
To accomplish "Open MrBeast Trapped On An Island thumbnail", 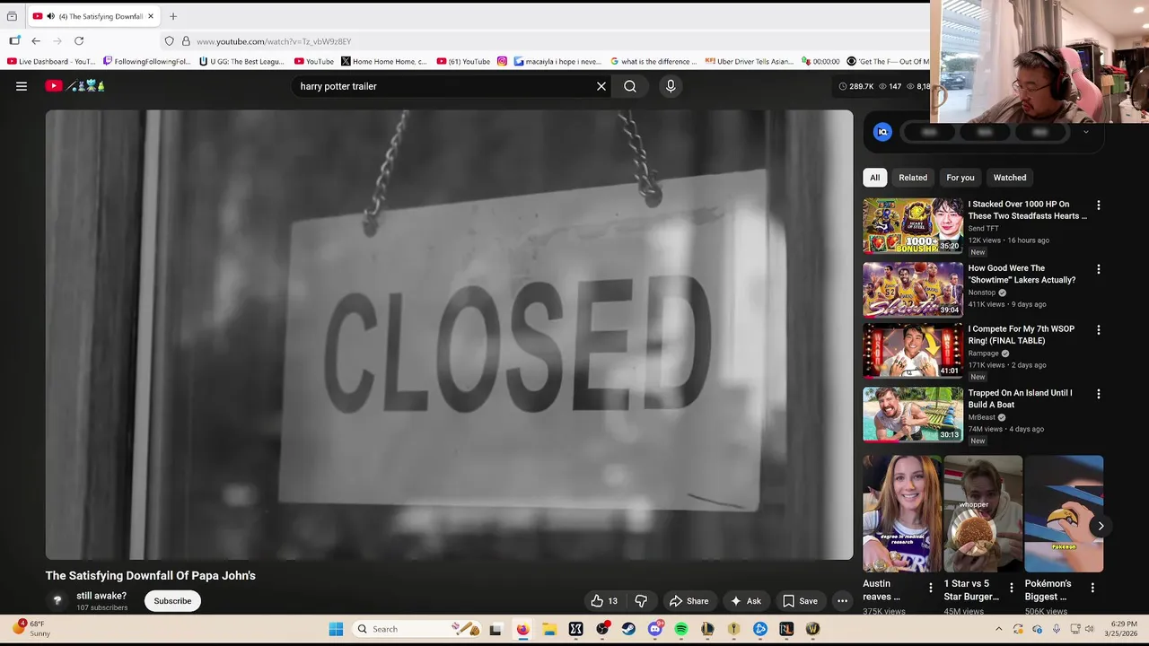I will (x=913, y=415).
